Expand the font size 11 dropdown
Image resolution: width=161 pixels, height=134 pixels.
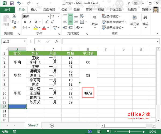coord(58,16)
